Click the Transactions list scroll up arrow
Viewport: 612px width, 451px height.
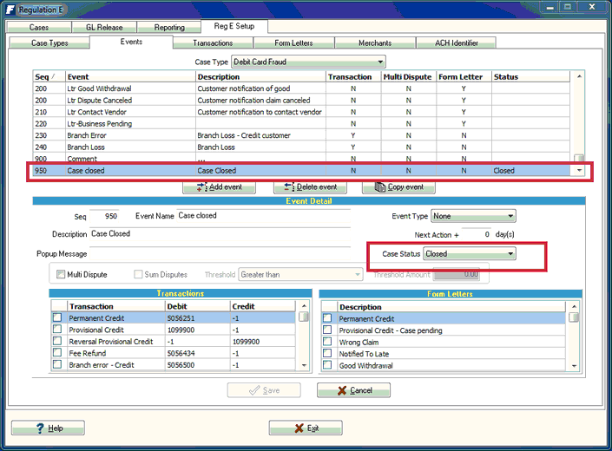tap(304, 306)
